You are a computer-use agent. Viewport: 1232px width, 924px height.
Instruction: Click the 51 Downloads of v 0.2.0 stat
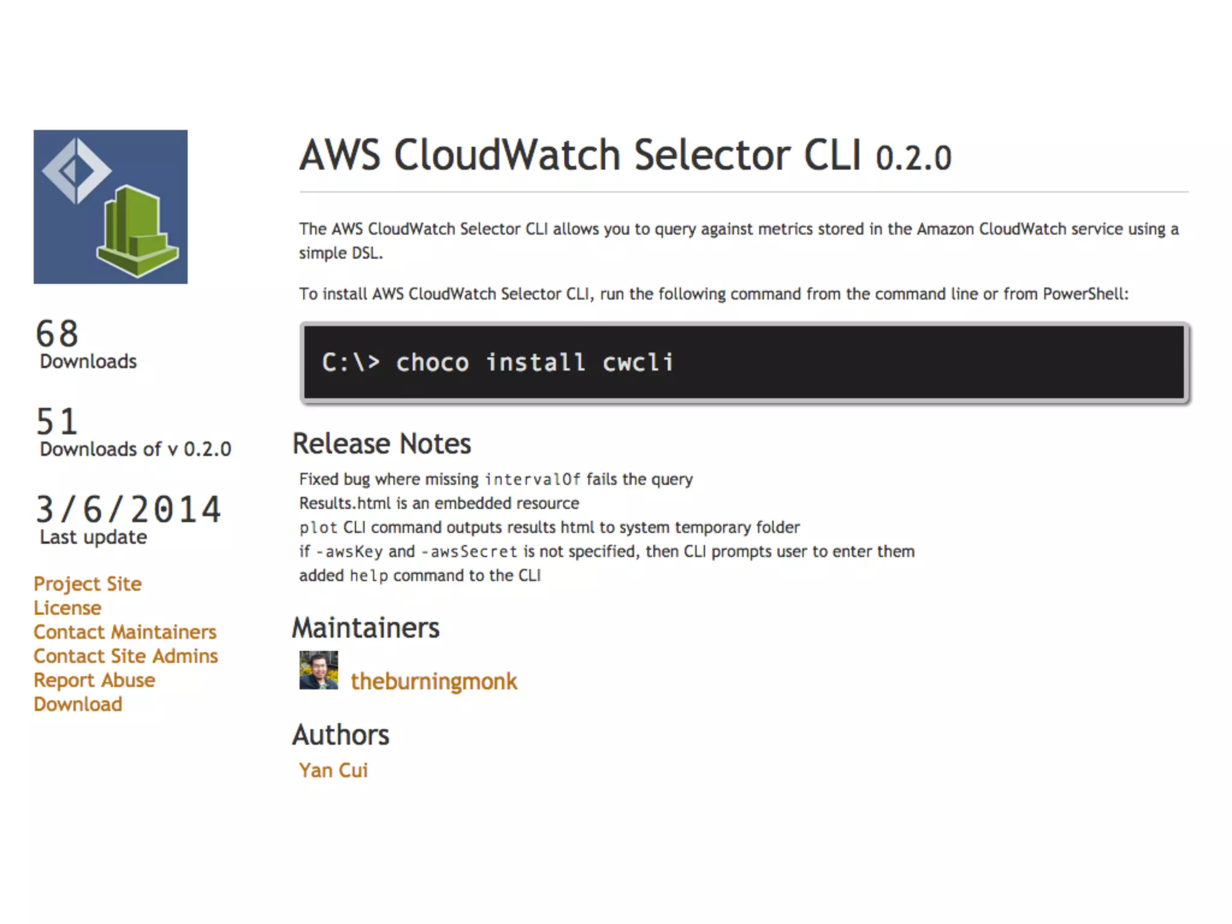click(x=134, y=432)
